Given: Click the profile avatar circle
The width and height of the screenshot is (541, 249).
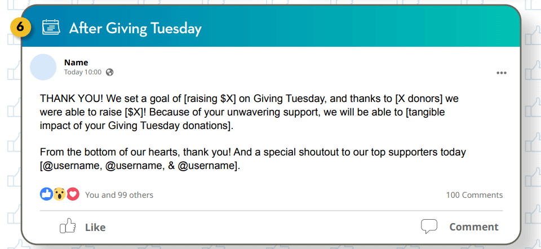Looking at the screenshot, I should 43,67.
